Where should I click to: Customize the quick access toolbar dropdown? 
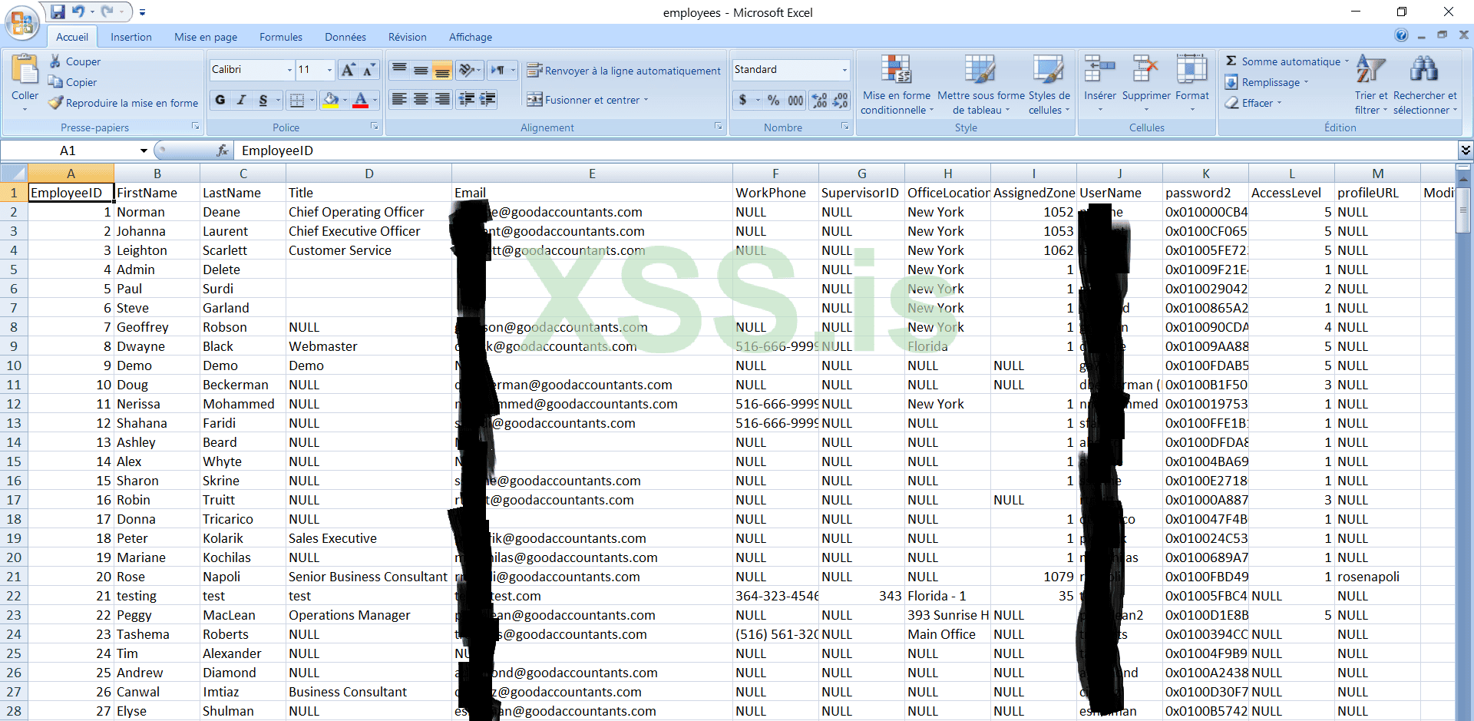click(x=142, y=12)
